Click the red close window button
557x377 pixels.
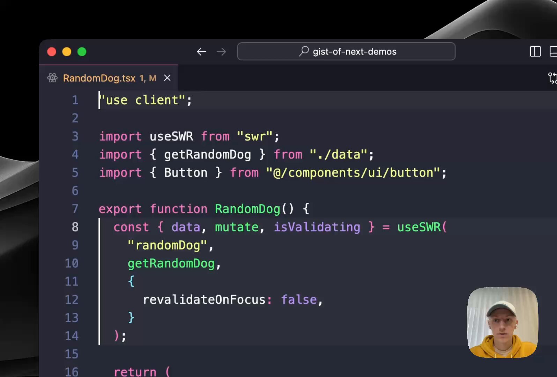(52, 52)
